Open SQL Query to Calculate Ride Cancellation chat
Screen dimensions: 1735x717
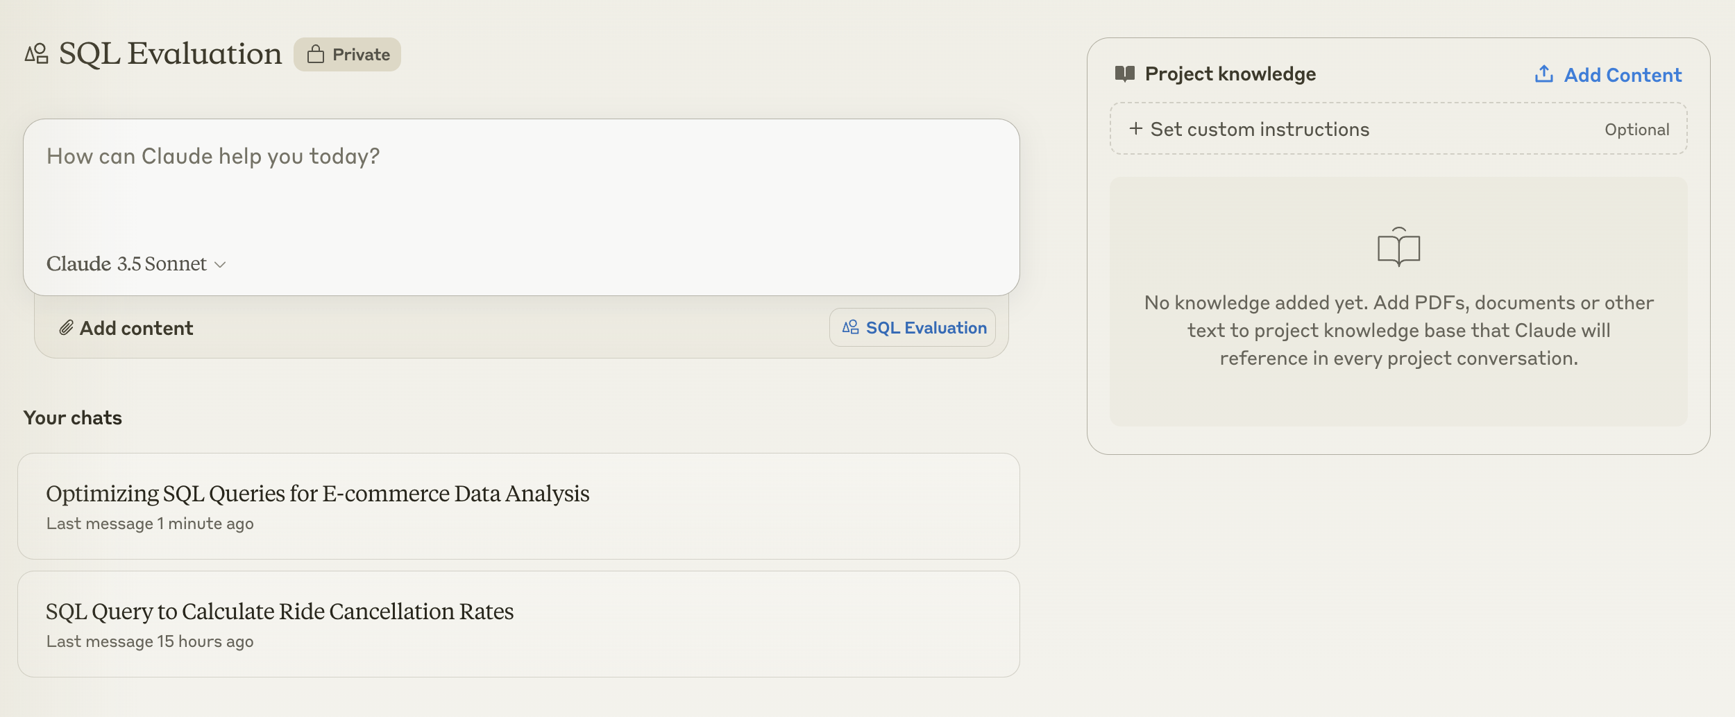tap(518, 624)
